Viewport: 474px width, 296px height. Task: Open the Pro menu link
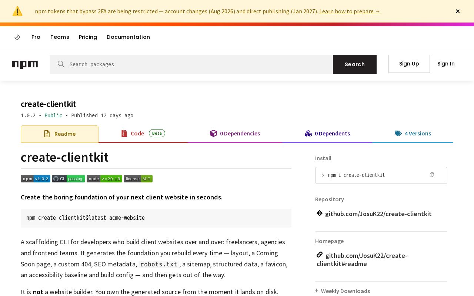(36, 37)
